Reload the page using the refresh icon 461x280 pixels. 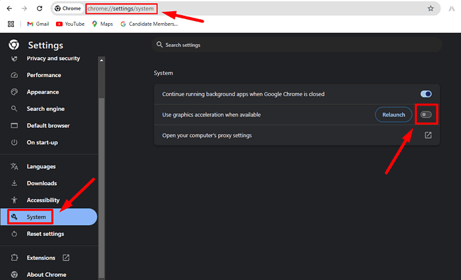(x=40, y=9)
